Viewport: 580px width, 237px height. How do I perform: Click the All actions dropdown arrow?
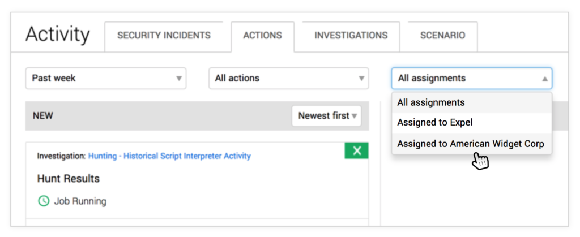coord(361,78)
